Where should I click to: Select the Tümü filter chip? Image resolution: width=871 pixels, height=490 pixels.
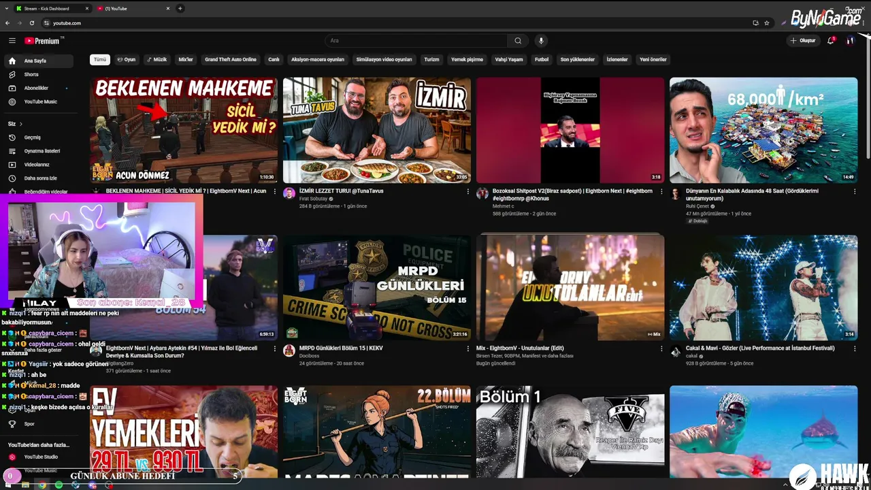click(x=100, y=59)
